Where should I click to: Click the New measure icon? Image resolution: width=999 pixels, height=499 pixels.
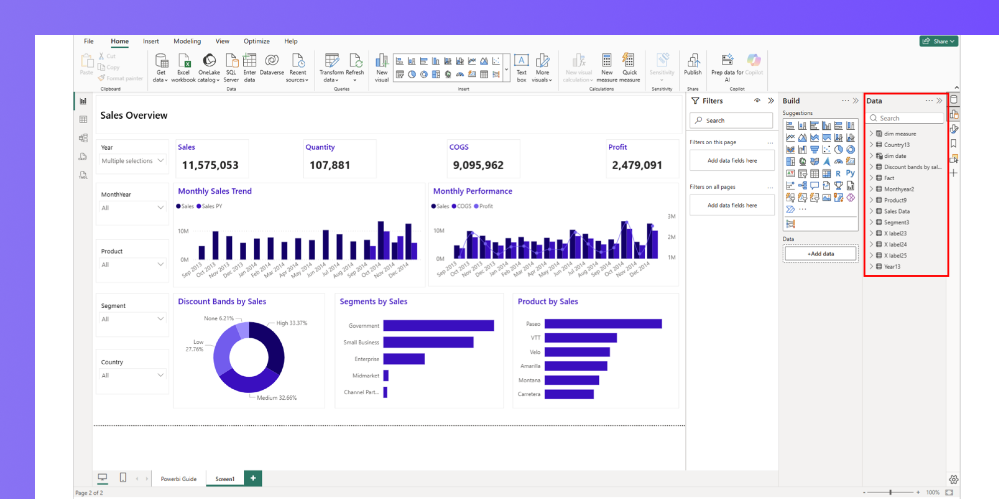pyautogui.click(x=606, y=60)
